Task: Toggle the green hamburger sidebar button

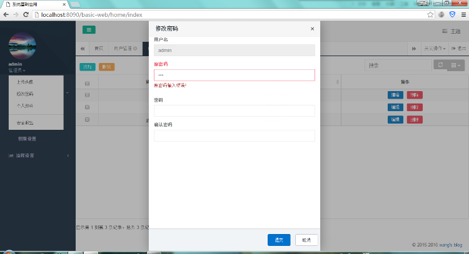Action: point(89,29)
